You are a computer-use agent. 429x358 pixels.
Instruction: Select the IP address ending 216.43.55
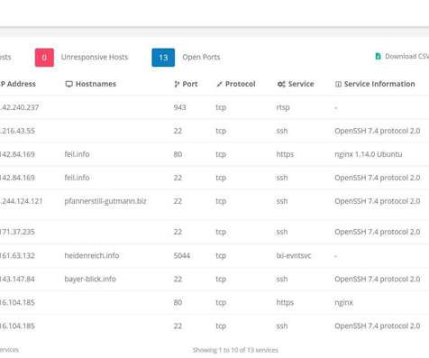[17, 131]
